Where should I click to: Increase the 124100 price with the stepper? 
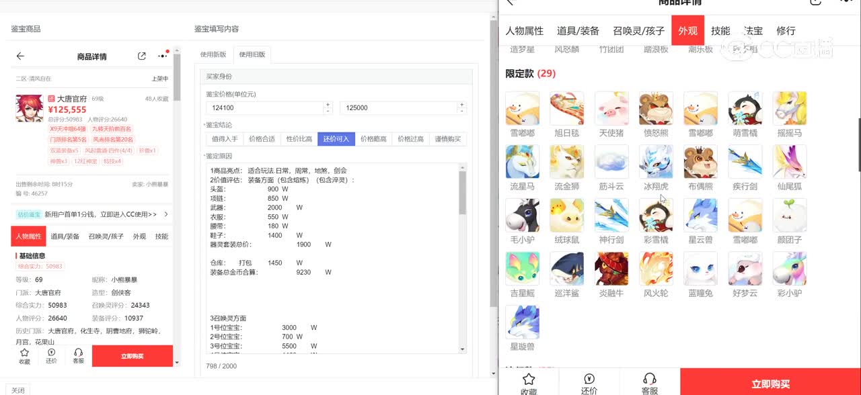tap(328, 105)
